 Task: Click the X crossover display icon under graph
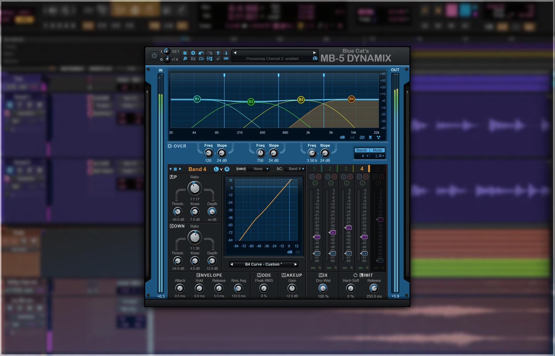pyautogui.click(x=370, y=137)
